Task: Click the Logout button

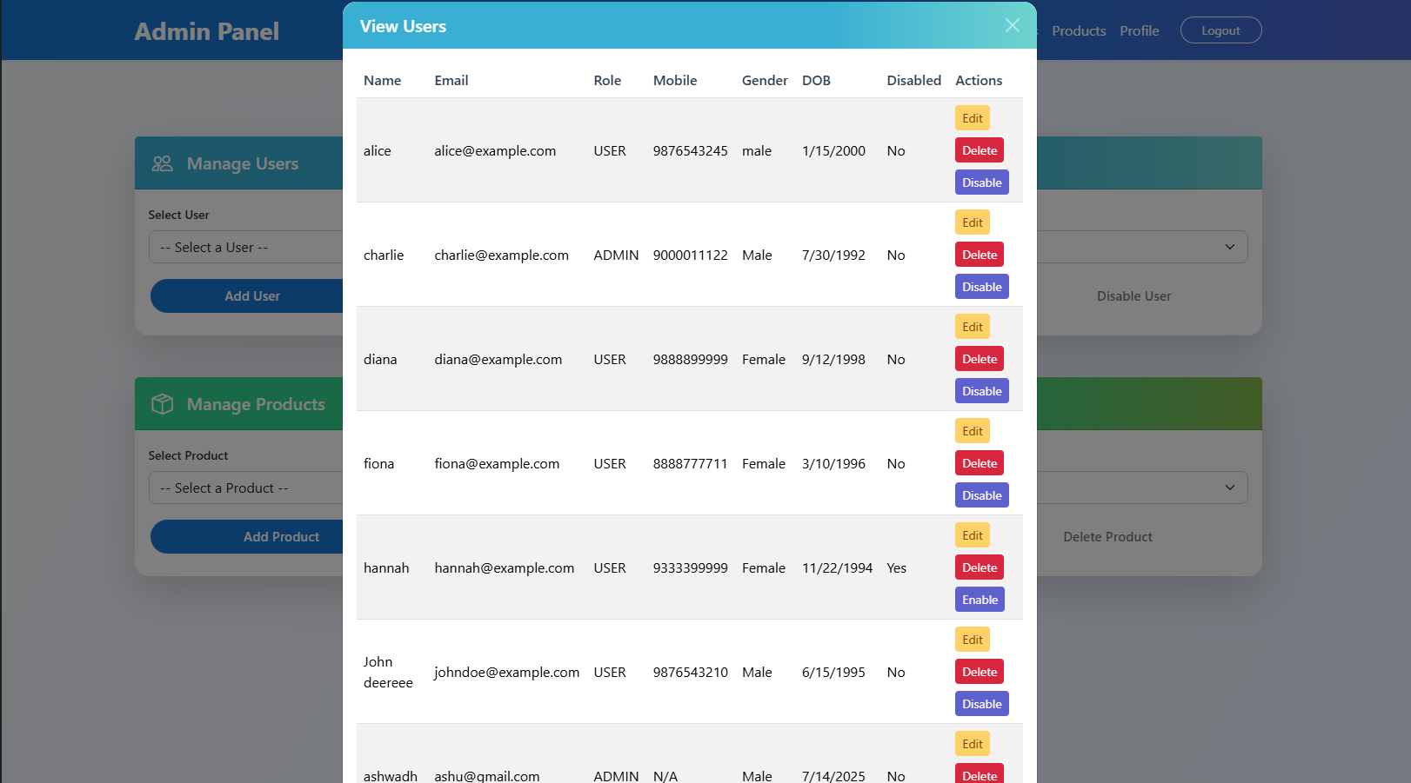Action: click(1220, 30)
